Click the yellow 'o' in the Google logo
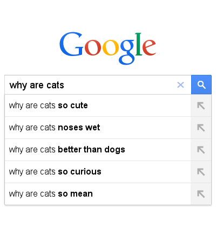This screenshot has width=216, height=251. click(x=111, y=47)
